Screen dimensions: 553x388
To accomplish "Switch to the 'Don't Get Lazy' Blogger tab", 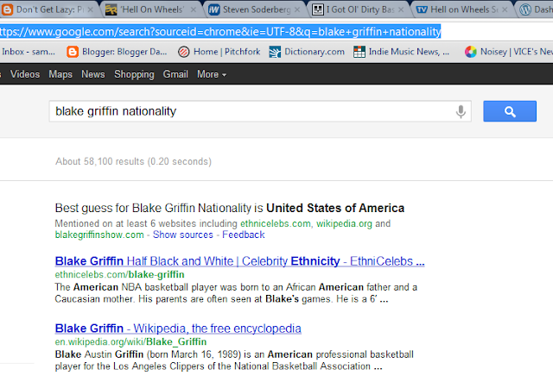I will tap(48, 9).
